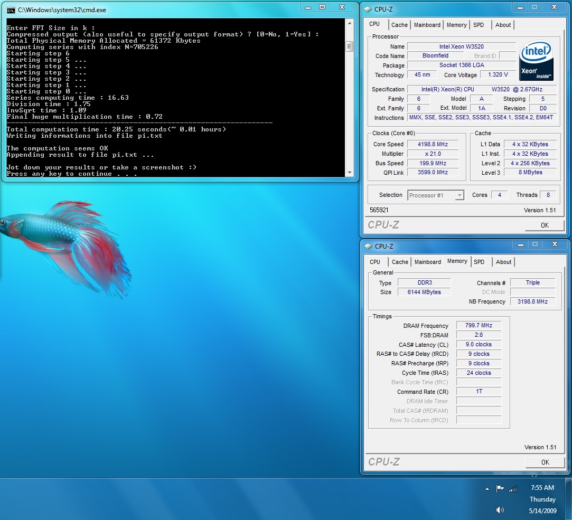Screen dimensions: 572x520
Task: Click the scroll up arrow in cmd window
Action: pos(350,23)
